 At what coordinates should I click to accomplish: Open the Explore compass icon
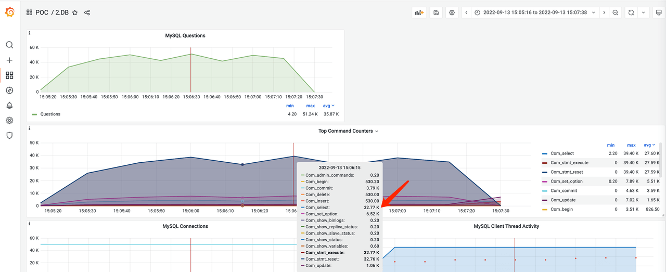[x=9, y=90]
